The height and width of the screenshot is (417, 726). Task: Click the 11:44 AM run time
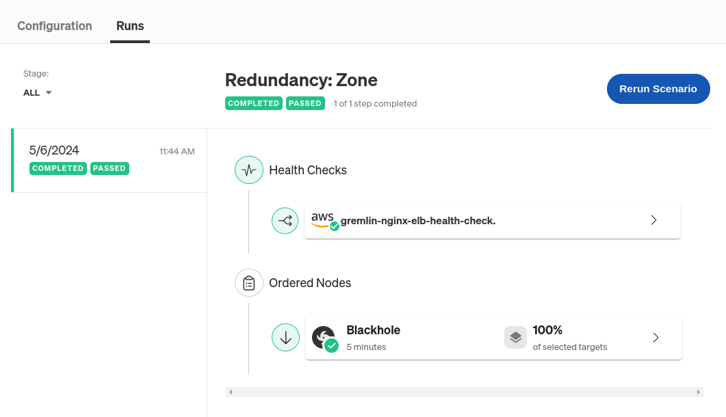[x=177, y=151]
